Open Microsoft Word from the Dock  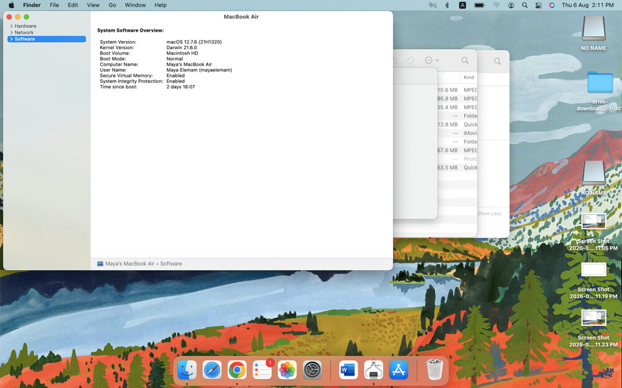click(348, 370)
